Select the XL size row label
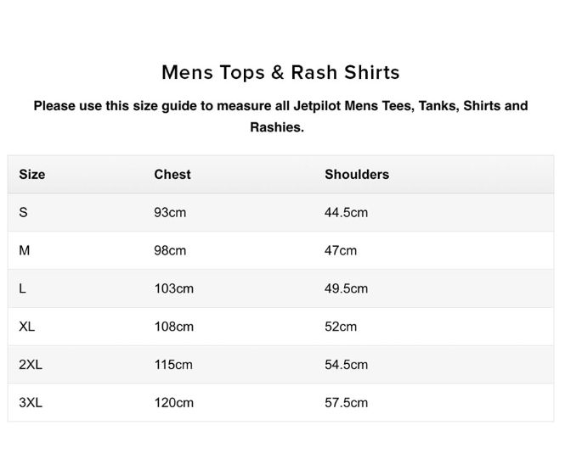 pyautogui.click(x=27, y=327)
